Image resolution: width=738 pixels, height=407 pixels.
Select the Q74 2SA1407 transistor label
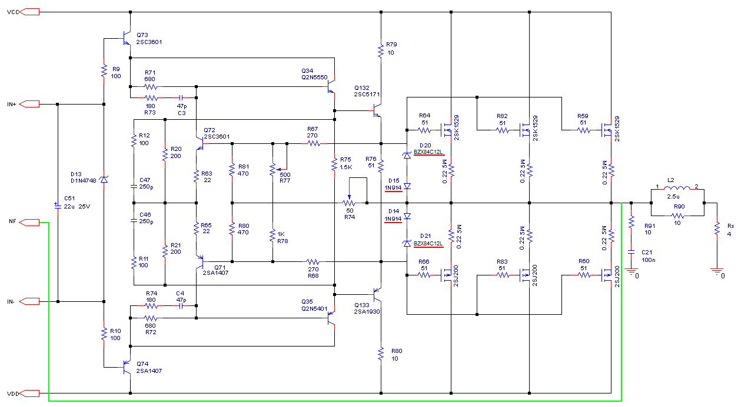point(149,368)
